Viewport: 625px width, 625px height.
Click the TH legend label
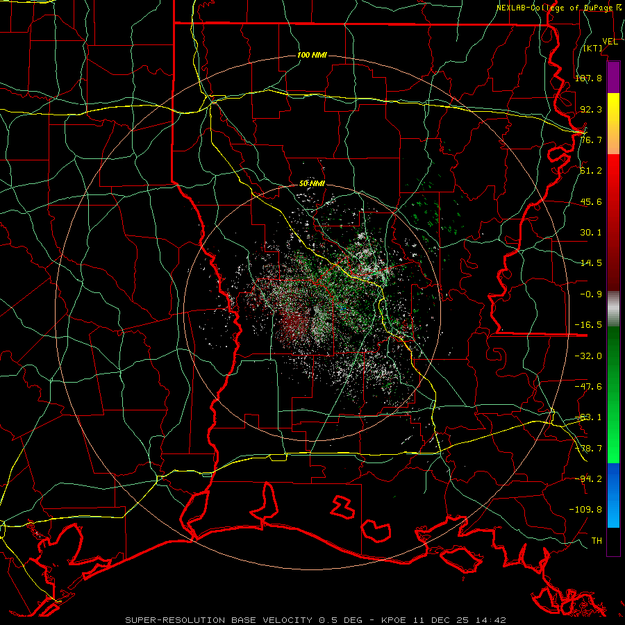coord(597,540)
